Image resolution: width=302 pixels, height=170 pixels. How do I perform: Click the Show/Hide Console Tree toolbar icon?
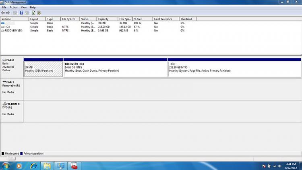[x=15, y=13]
